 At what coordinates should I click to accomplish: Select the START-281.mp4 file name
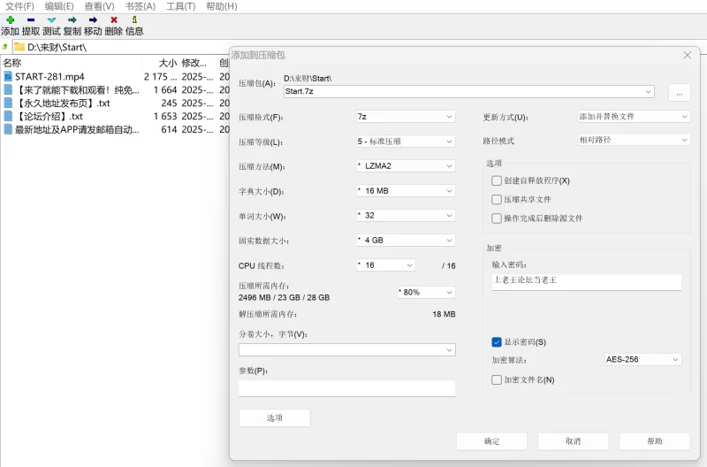click(x=49, y=77)
